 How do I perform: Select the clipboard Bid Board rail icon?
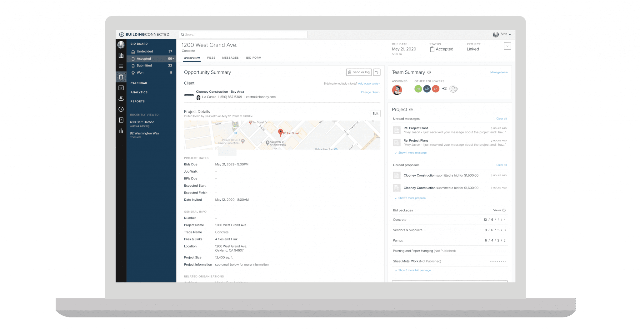[x=121, y=77]
